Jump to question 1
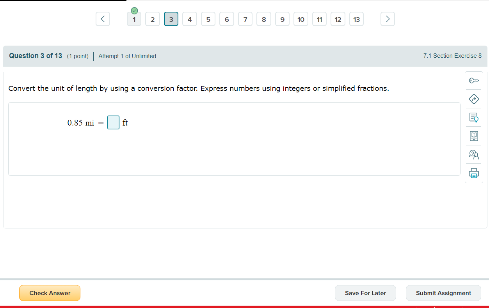The image size is (489, 308). tap(134, 19)
